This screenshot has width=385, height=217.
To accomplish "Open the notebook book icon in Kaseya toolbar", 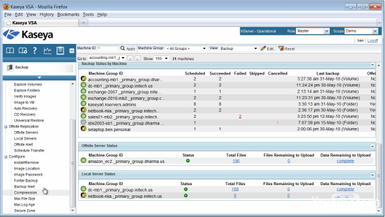I will [x=10, y=50].
